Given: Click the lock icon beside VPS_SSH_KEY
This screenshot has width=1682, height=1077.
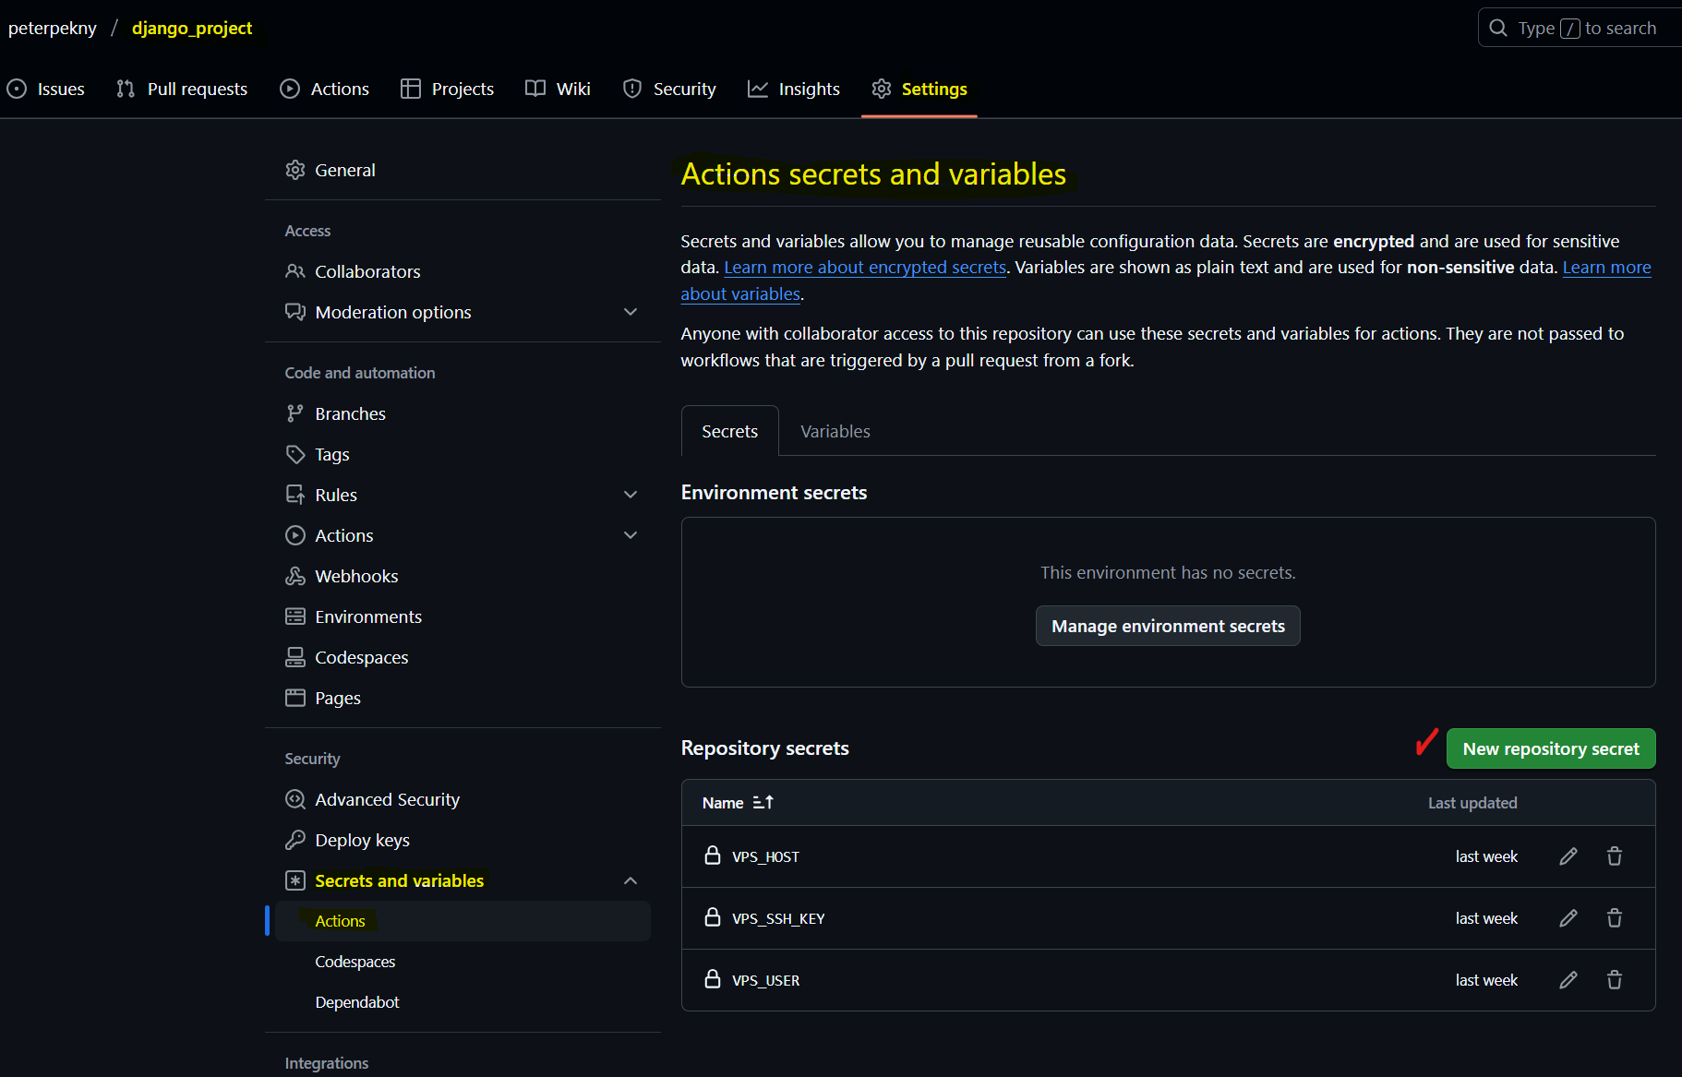Looking at the screenshot, I should [x=713, y=917].
